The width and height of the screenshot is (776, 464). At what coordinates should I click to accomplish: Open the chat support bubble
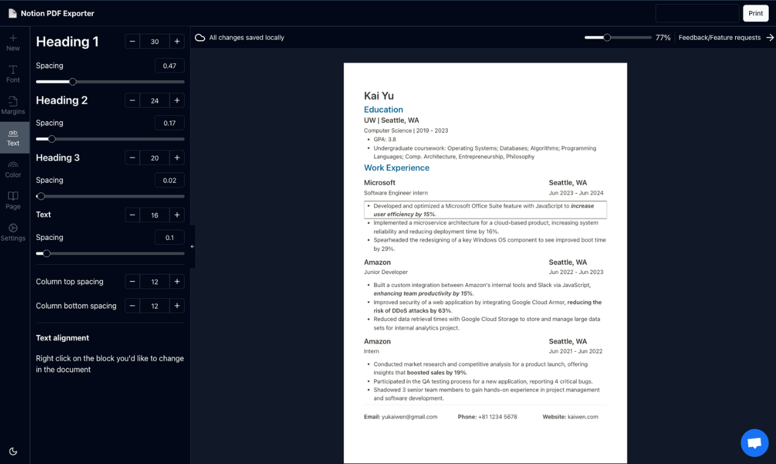point(755,443)
